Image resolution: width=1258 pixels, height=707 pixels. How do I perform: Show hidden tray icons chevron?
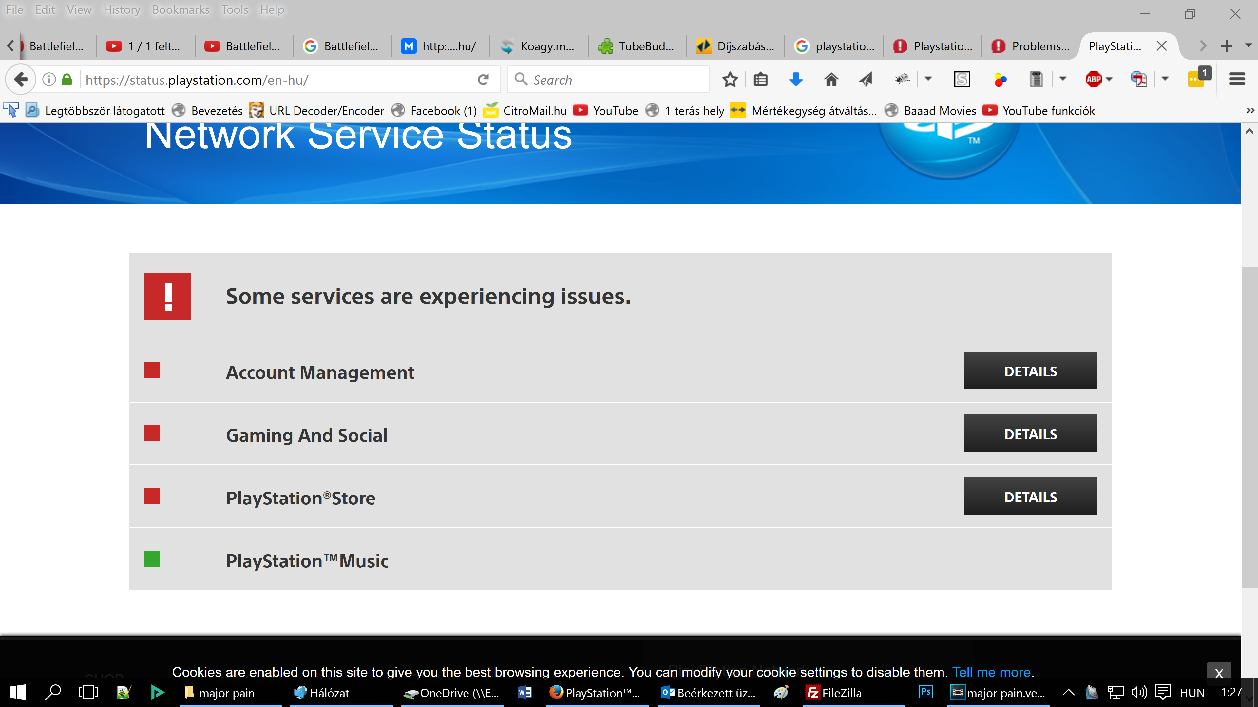click(1069, 692)
